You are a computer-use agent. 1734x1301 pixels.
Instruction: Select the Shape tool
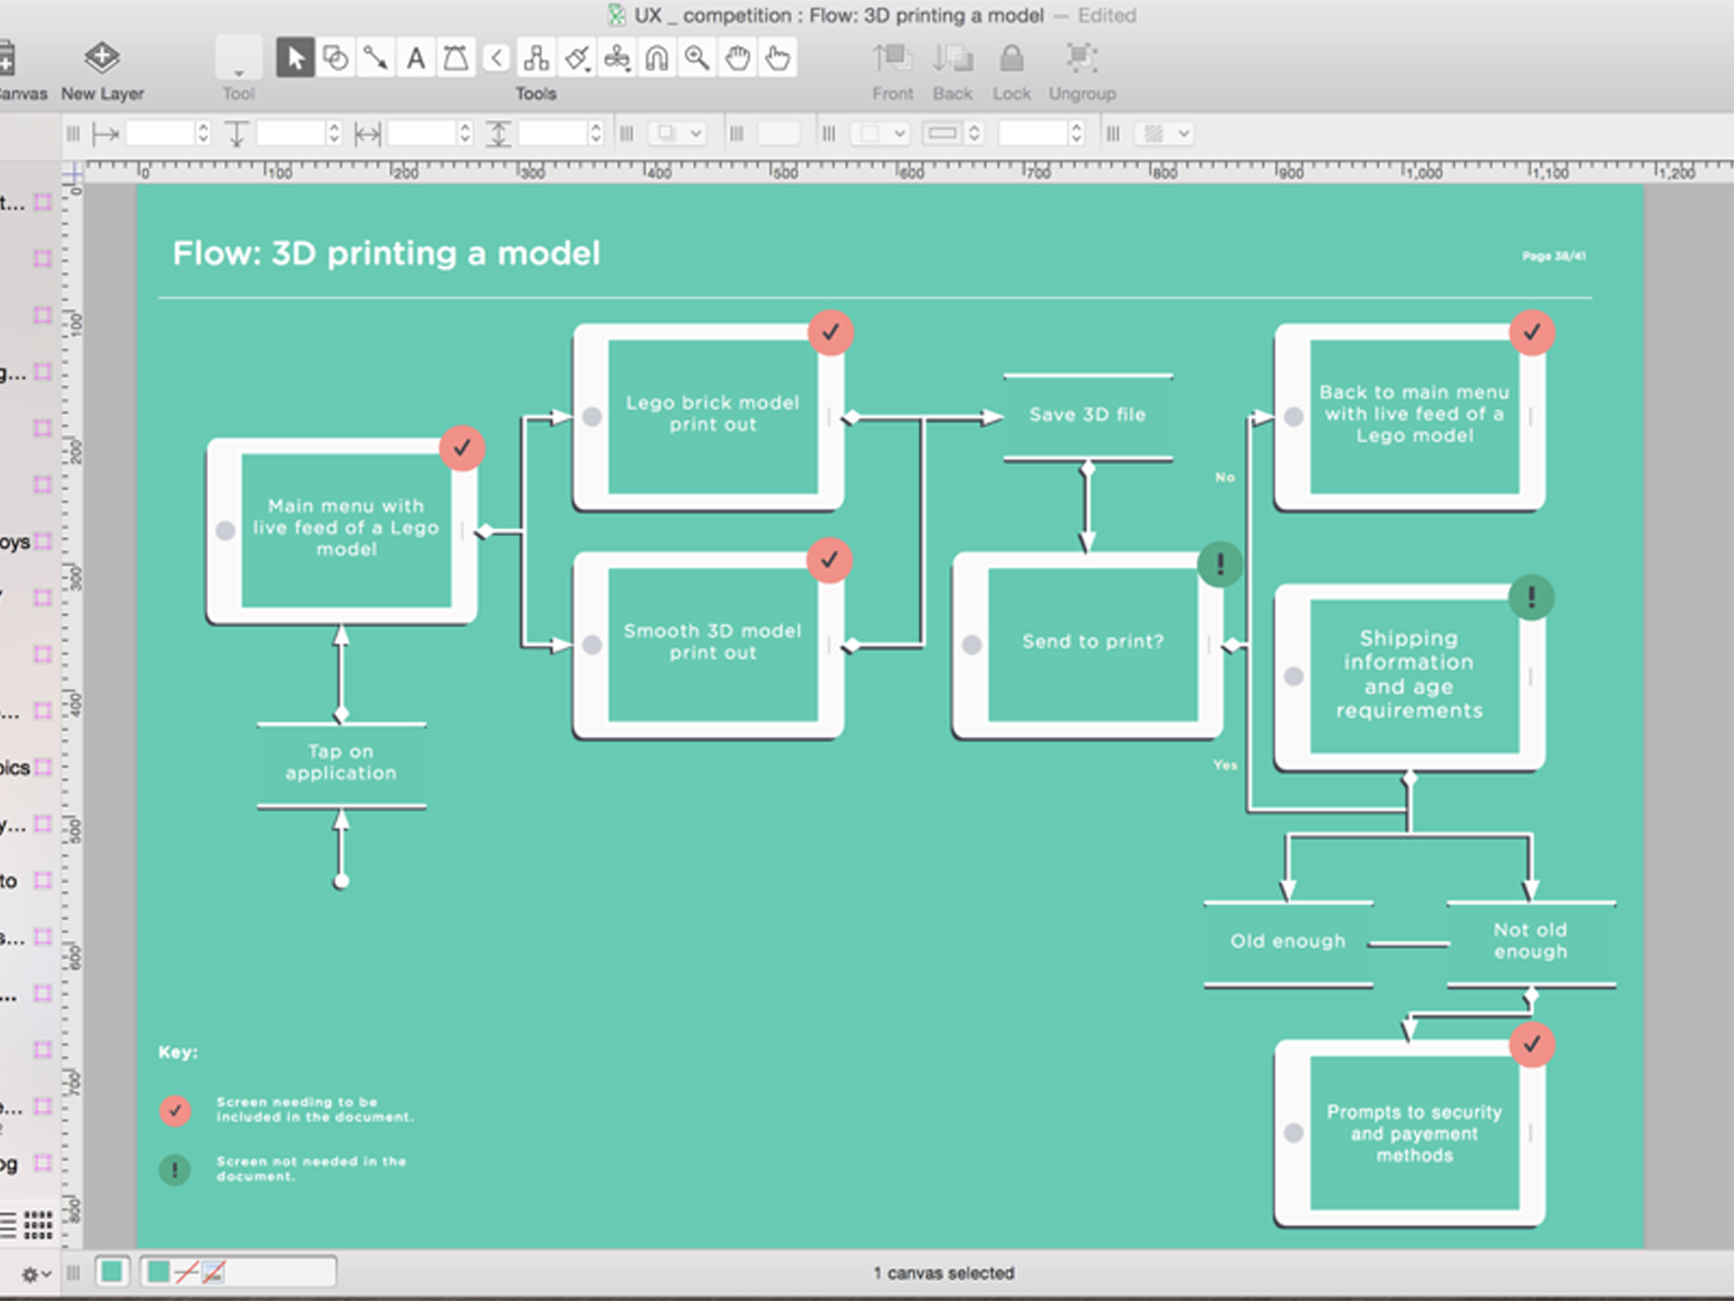[335, 58]
